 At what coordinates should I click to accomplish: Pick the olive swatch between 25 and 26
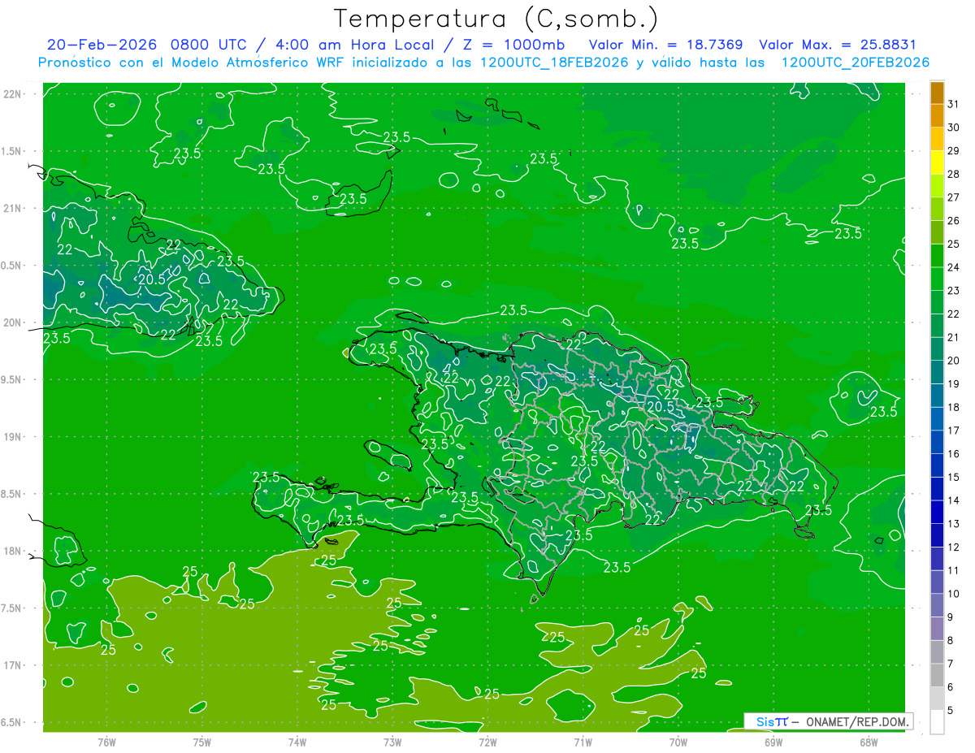(937, 232)
